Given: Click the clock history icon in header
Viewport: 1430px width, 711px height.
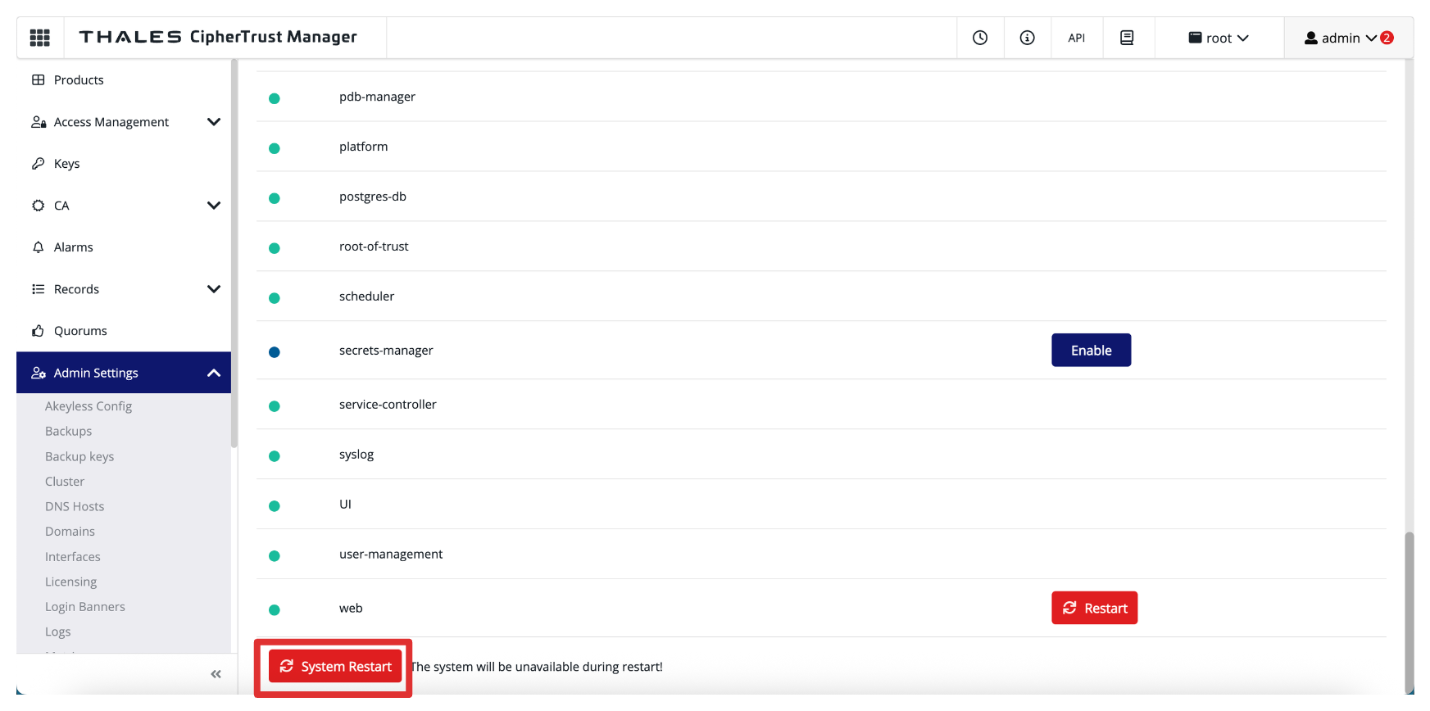Looking at the screenshot, I should point(980,38).
